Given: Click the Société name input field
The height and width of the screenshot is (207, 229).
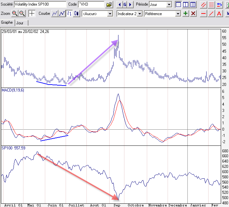Looking at the screenshot, I should (x=40, y=4).
